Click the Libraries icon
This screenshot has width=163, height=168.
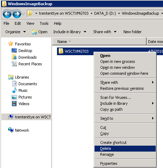coord(11,77)
